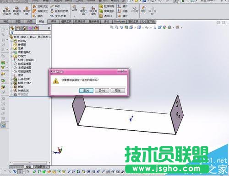Click the Yes 是(Y) button in dialog
This screenshot has height=176, width=229.
click(86, 91)
